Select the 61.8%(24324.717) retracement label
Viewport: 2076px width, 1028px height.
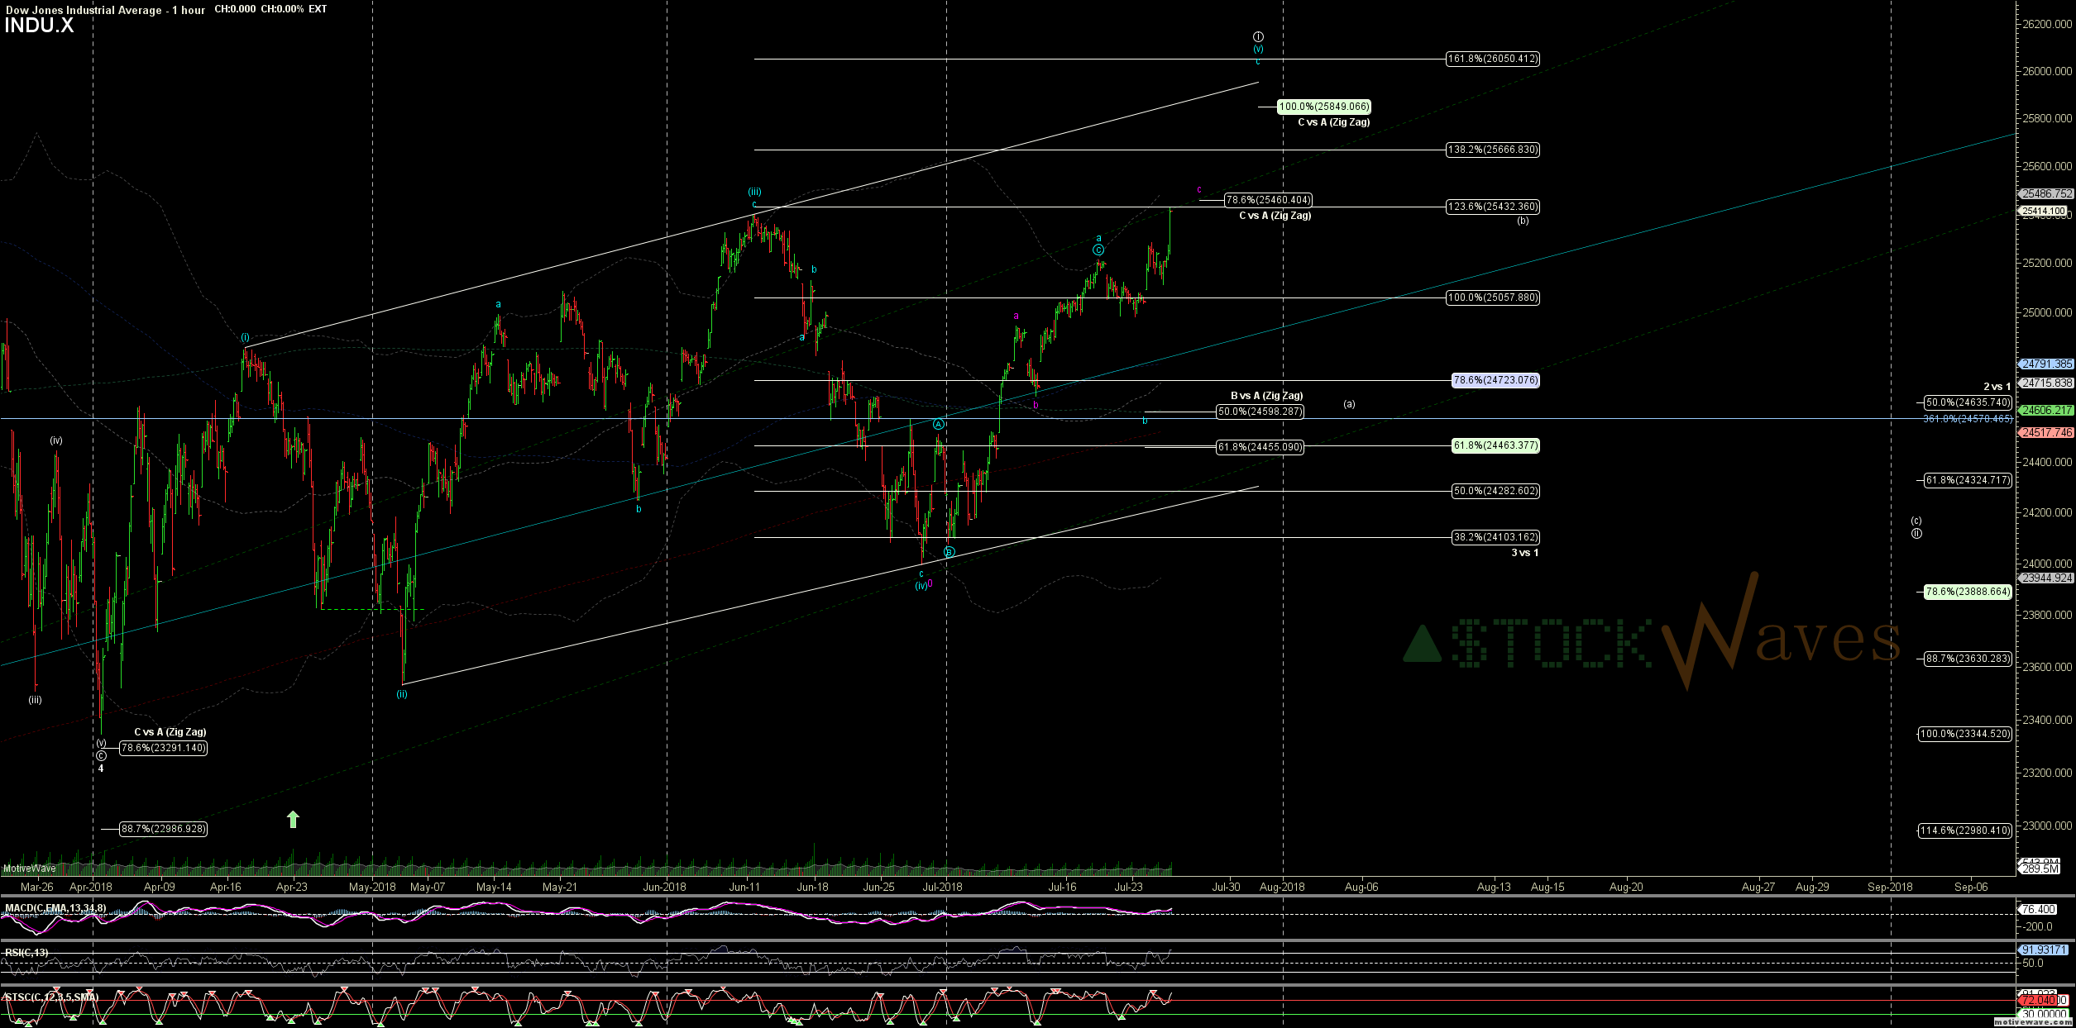pos(1968,480)
